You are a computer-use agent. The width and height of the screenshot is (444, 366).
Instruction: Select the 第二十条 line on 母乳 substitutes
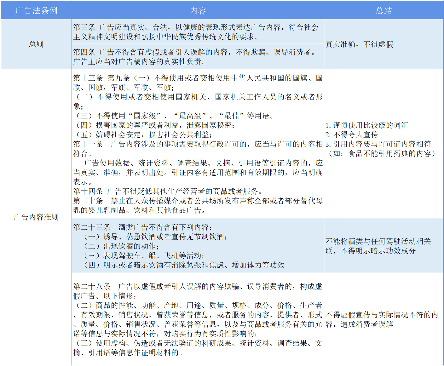tap(198, 201)
